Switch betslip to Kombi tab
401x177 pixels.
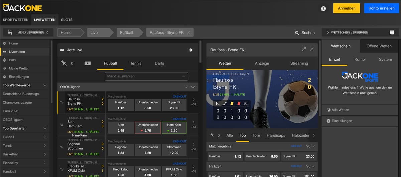tap(360, 59)
